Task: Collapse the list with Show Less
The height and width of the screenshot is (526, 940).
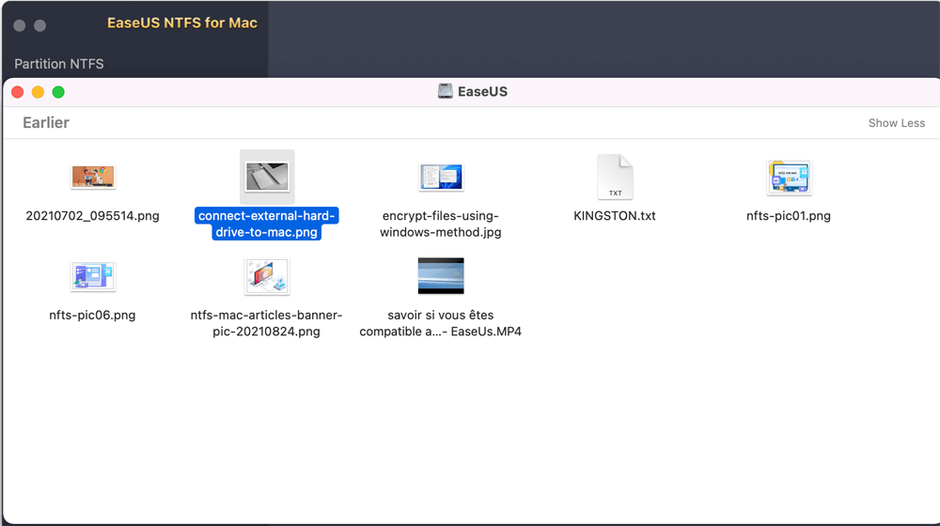Action: coord(896,123)
